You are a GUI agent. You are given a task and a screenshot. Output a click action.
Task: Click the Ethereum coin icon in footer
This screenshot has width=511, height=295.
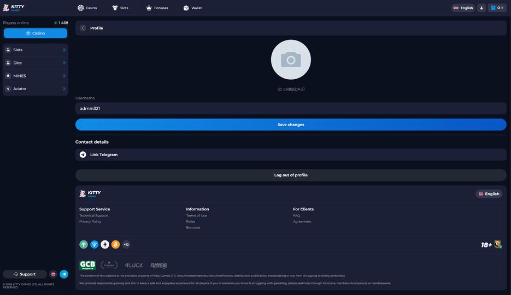click(105, 245)
